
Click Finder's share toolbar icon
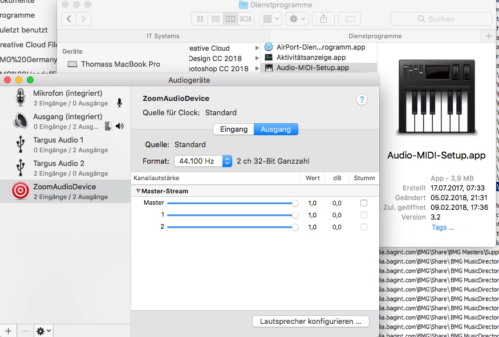[x=323, y=19]
